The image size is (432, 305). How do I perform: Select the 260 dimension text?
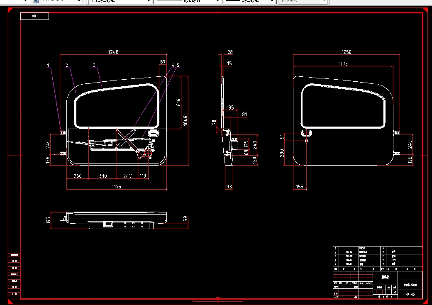(x=78, y=176)
